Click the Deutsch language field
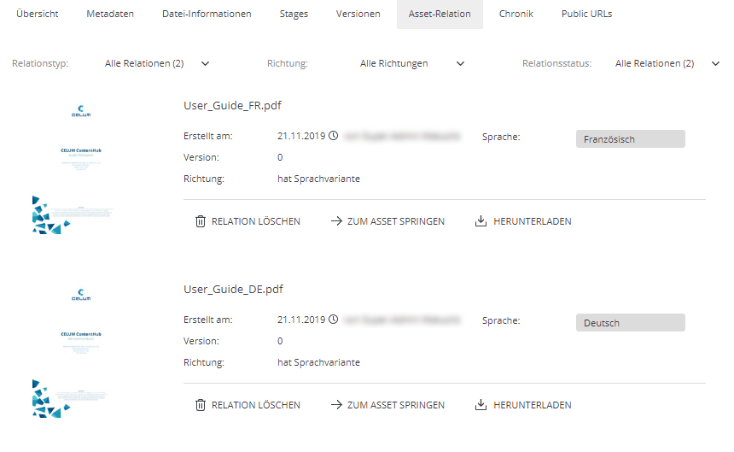The image size is (734, 452). (x=631, y=323)
